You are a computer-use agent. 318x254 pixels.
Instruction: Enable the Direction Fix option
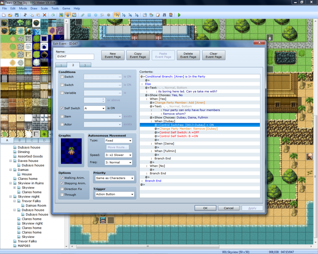62,189
